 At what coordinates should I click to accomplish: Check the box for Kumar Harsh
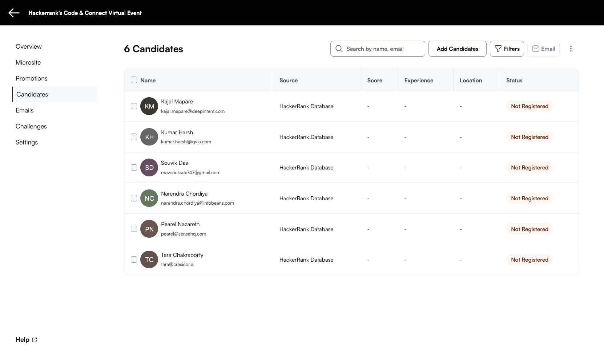pos(134,137)
